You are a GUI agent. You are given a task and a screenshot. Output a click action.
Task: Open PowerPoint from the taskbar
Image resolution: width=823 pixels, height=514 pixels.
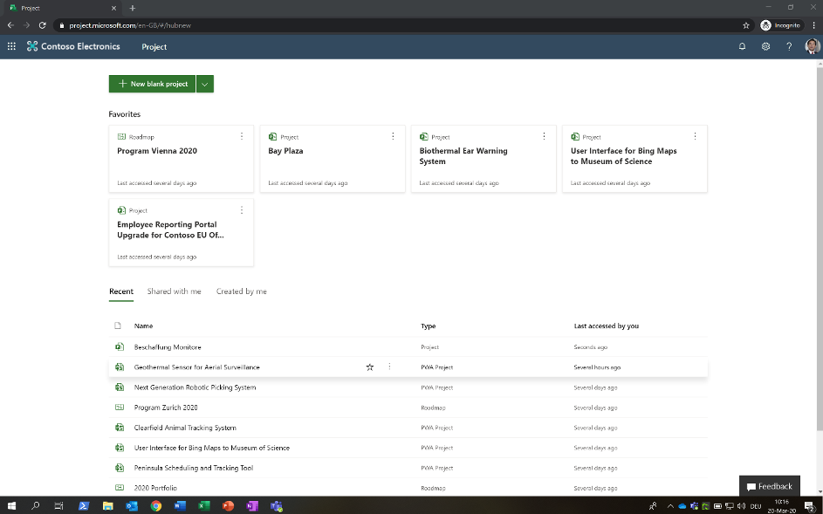pyautogui.click(x=228, y=505)
